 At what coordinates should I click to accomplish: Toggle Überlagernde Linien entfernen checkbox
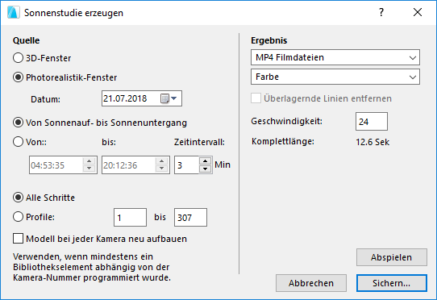click(256, 98)
